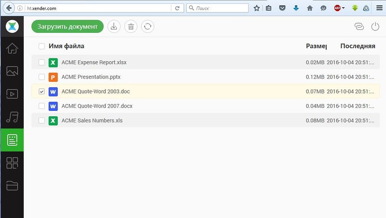Click the download icon in toolbar

[114, 27]
